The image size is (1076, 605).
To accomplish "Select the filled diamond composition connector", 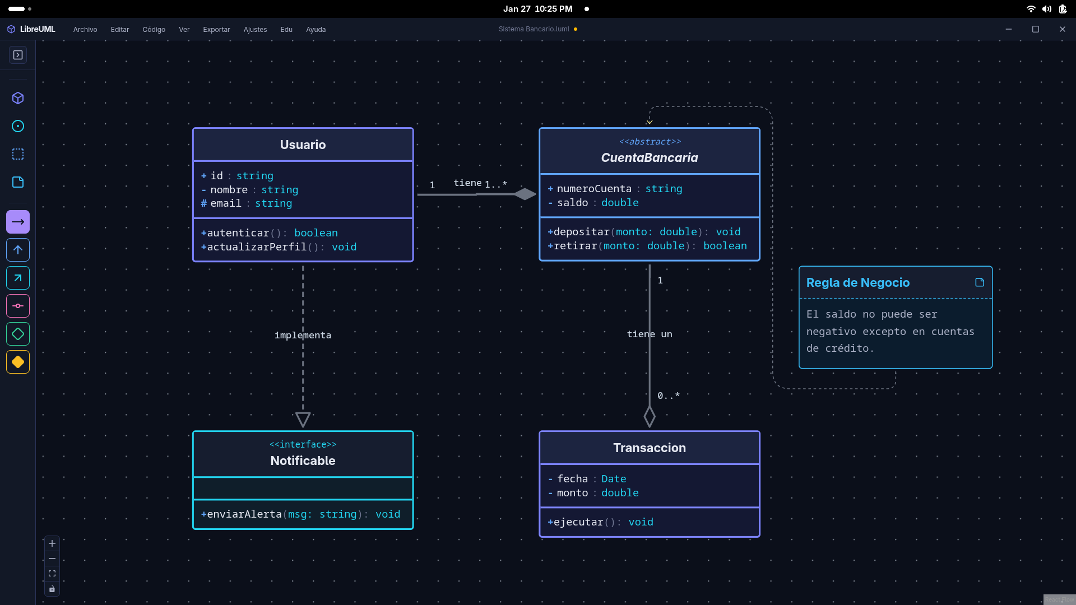I will pyautogui.click(x=18, y=362).
